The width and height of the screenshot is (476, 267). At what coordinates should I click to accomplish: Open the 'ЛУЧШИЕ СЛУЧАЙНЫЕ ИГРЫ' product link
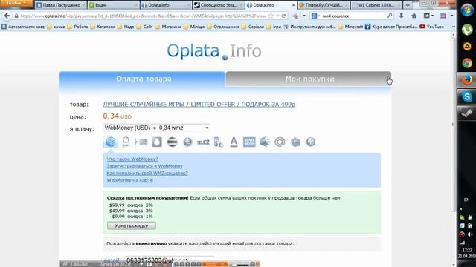(199, 104)
